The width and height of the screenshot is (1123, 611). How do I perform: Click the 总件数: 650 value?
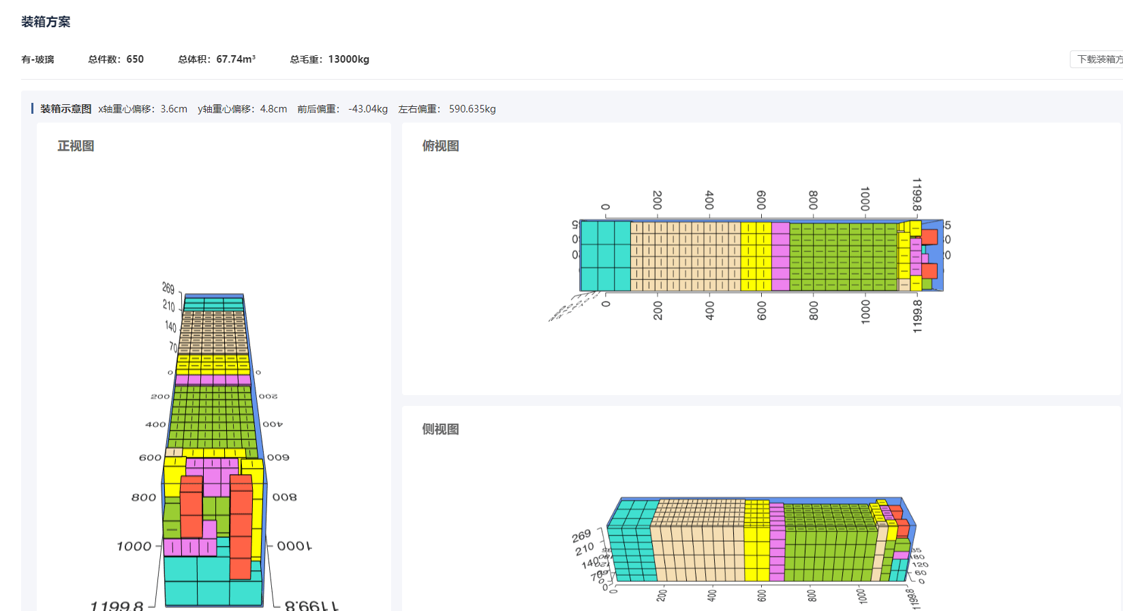point(116,59)
